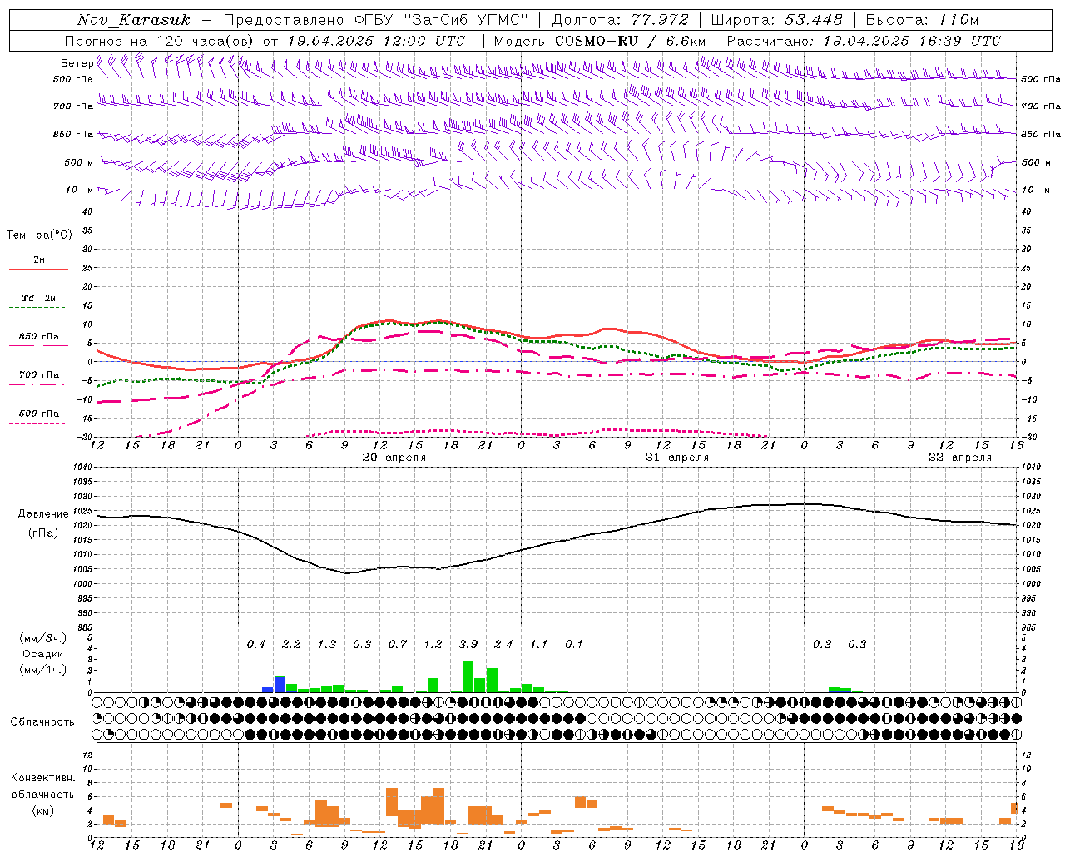Image resolution: width=1065 pixels, height=852 pixels.
Task: Click the green dashed legend line under 'Td 2м'
Action: (x=37, y=308)
